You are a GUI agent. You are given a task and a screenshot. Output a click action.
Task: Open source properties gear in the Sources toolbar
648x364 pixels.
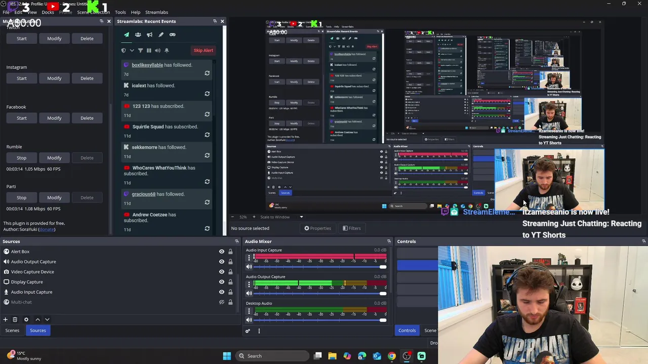pos(26,320)
